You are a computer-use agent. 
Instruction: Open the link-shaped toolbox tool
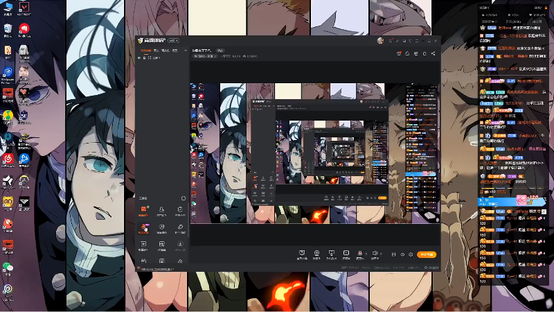(180, 228)
